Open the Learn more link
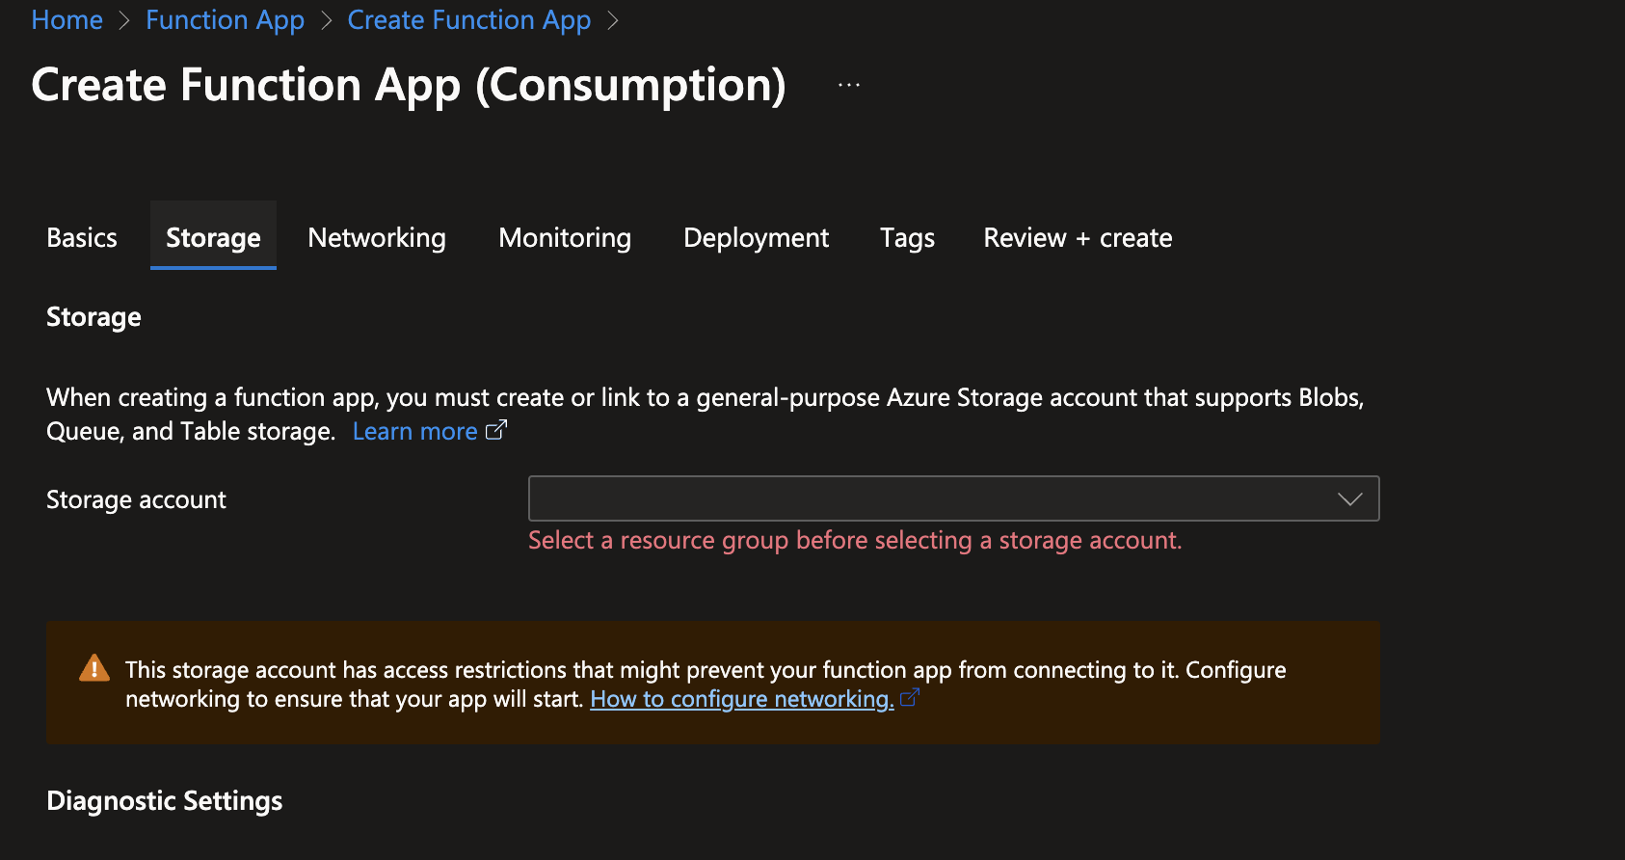Image resolution: width=1625 pixels, height=860 pixels. [x=414, y=431]
